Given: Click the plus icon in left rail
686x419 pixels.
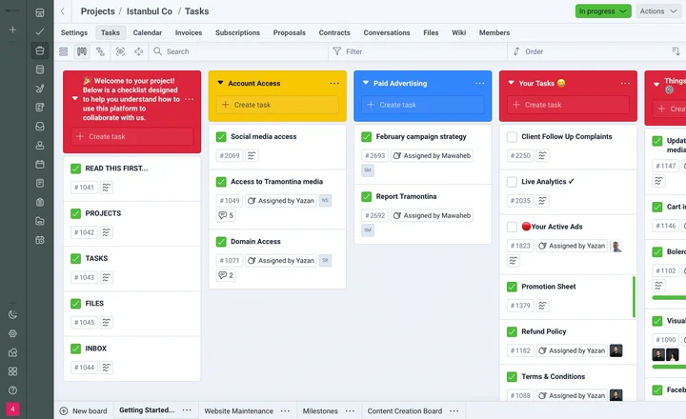Looking at the screenshot, I should tap(12, 30).
